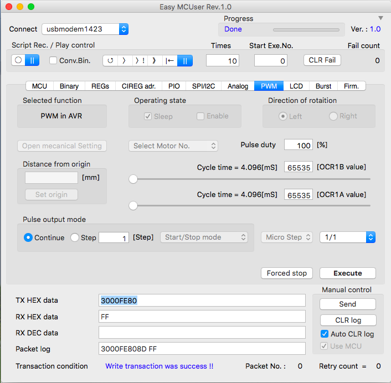The width and height of the screenshot is (391, 383).
Task: Open the Select Motor No. dropdown
Action: pyautogui.click(x=173, y=146)
